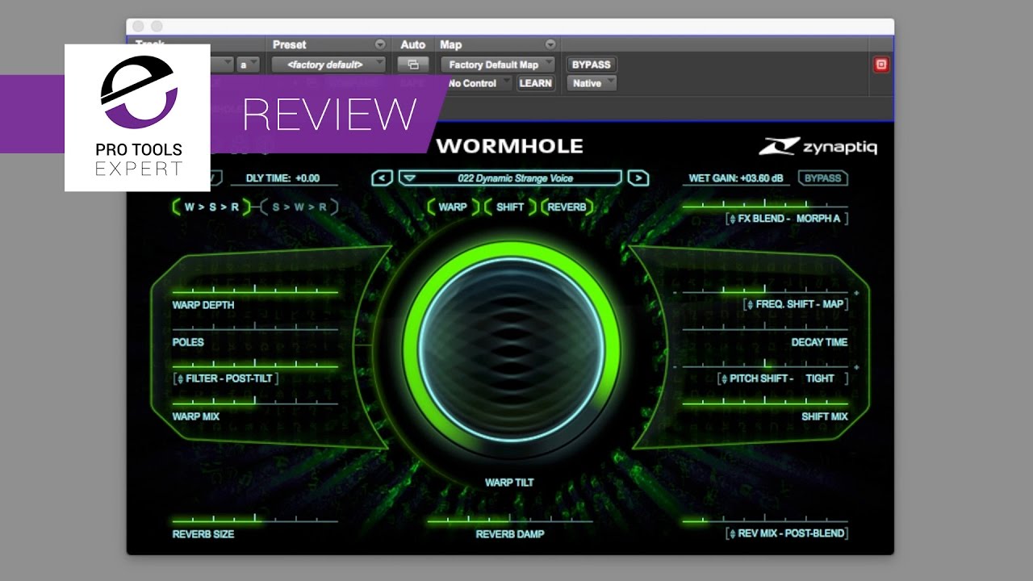Click the pitch shift slider
Viewport: 1033px width, 581px height.
pyautogui.click(x=765, y=366)
